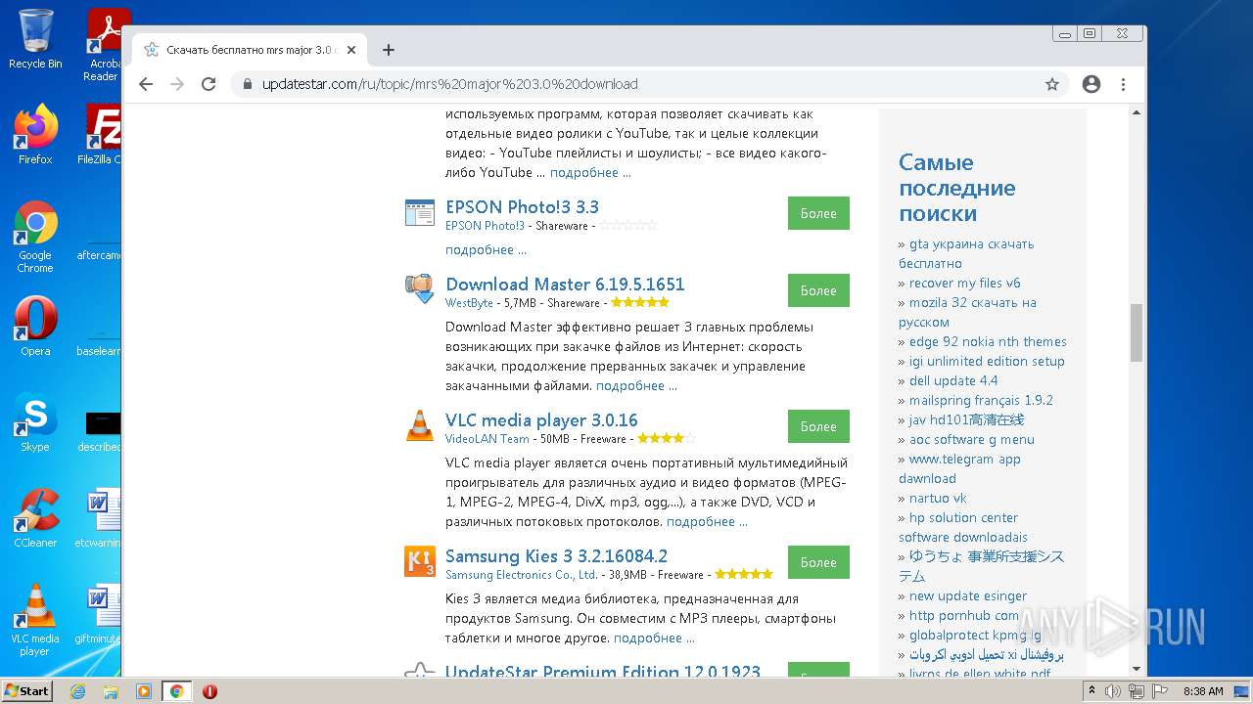Open recent search 'igi unlimited edition setup'
The image size is (1253, 704).
tap(987, 361)
